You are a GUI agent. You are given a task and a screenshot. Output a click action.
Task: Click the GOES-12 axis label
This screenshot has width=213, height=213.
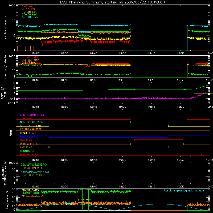pyautogui.click(x=4, y=93)
